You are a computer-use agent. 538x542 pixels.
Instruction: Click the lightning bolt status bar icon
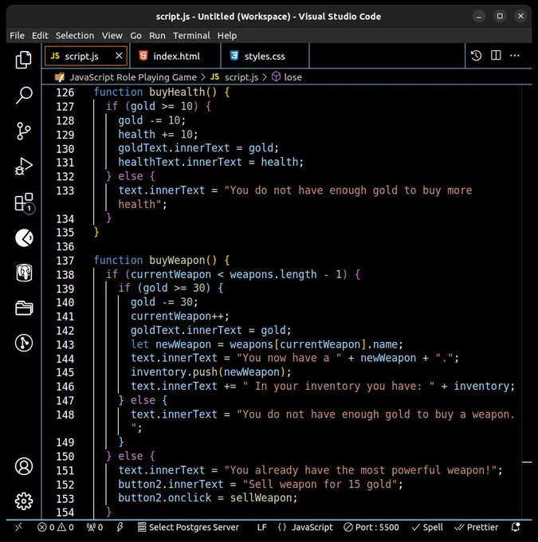(x=120, y=527)
